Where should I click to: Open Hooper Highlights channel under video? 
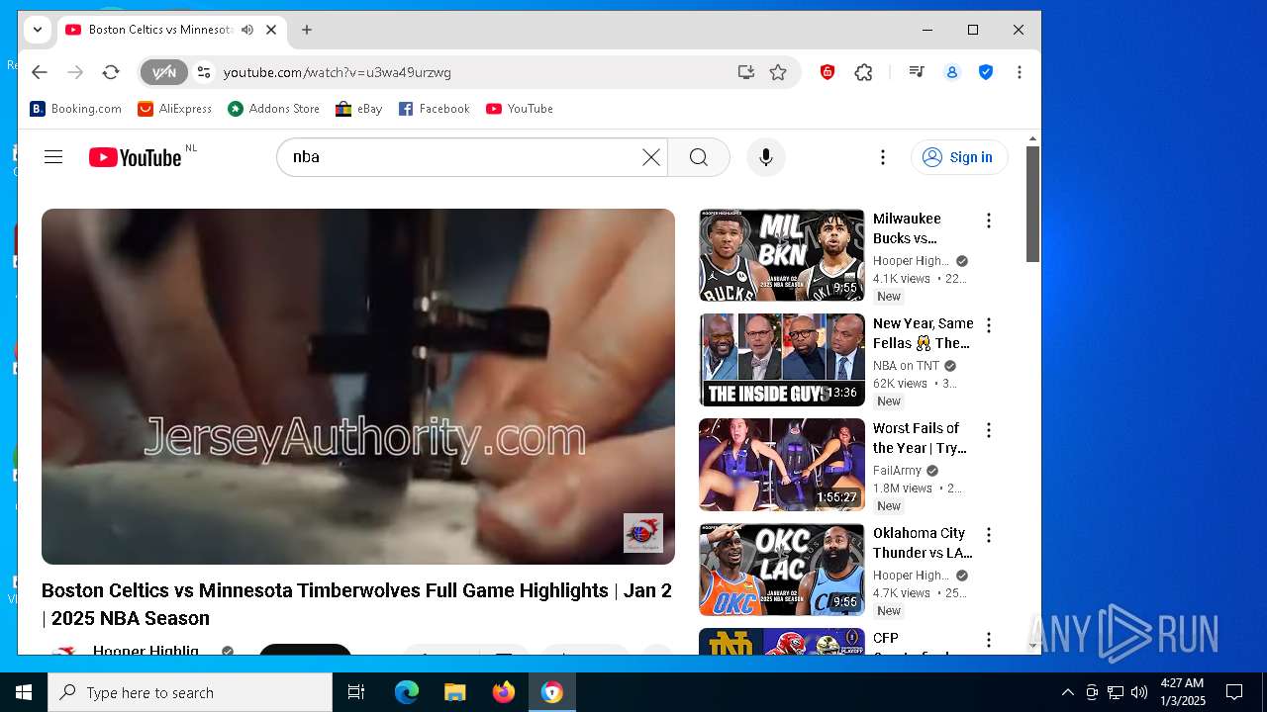click(x=146, y=651)
